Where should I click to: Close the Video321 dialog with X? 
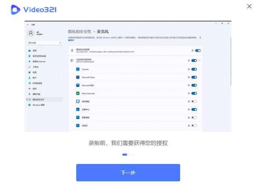(249, 6)
